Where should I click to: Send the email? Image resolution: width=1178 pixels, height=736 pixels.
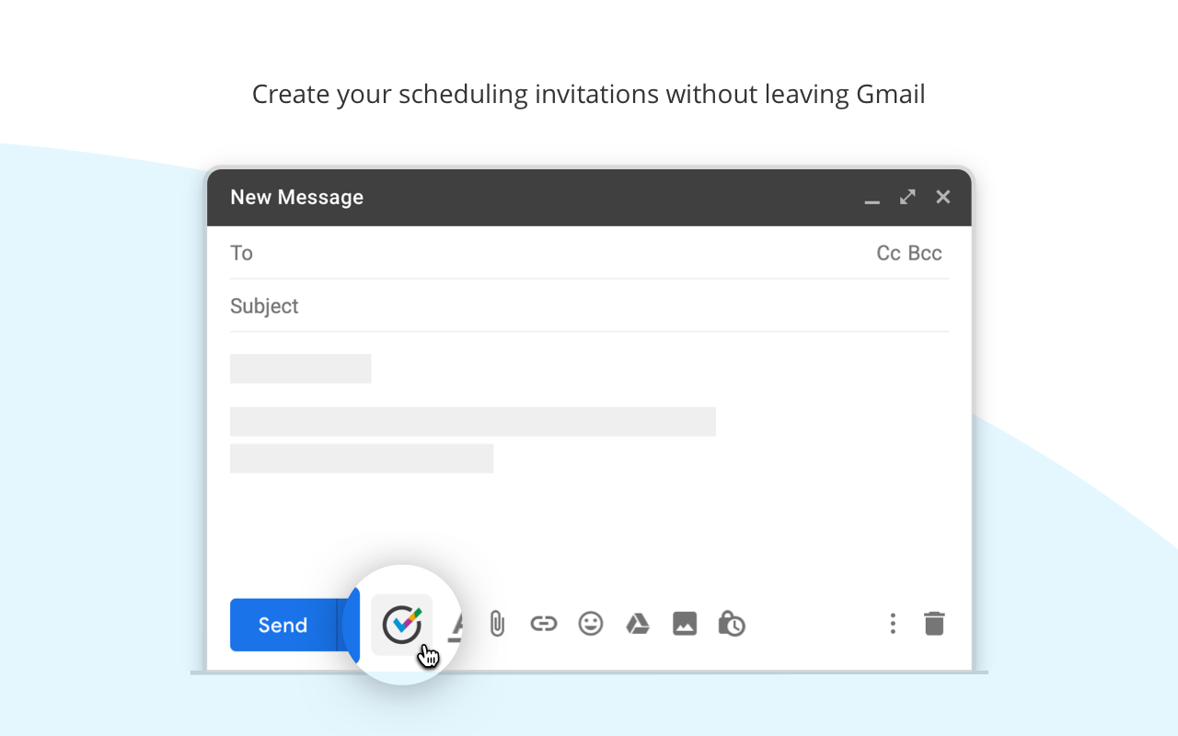point(283,624)
